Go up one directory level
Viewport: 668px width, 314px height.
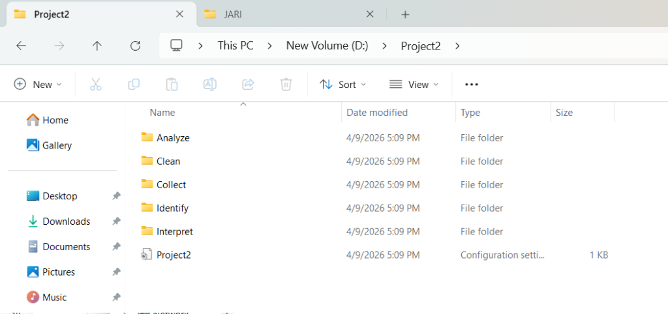[x=97, y=46]
